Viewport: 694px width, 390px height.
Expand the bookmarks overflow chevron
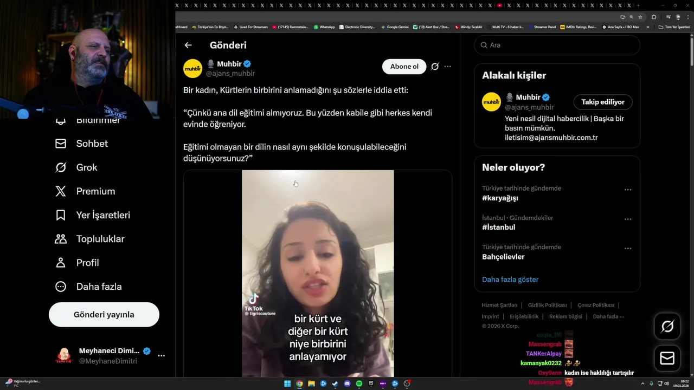pos(647,27)
